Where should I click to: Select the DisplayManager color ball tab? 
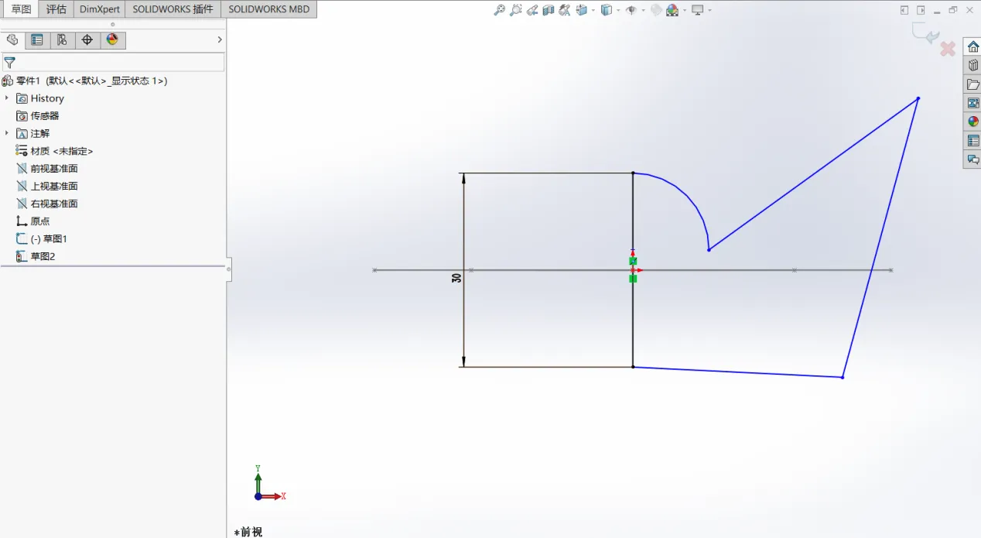pyautogui.click(x=112, y=40)
